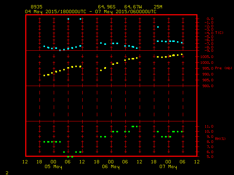The image size is (234, 175).
Task: Click the '00' hour label above '07 May'
Action: point(168,162)
